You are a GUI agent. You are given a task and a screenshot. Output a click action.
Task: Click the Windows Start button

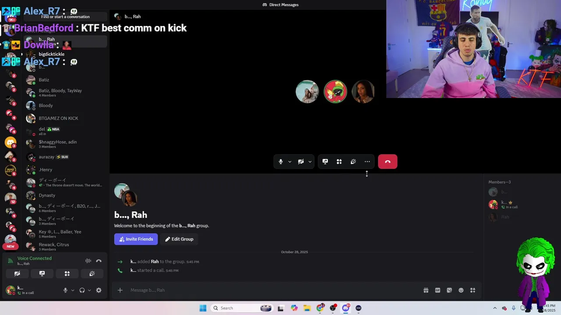(x=203, y=308)
